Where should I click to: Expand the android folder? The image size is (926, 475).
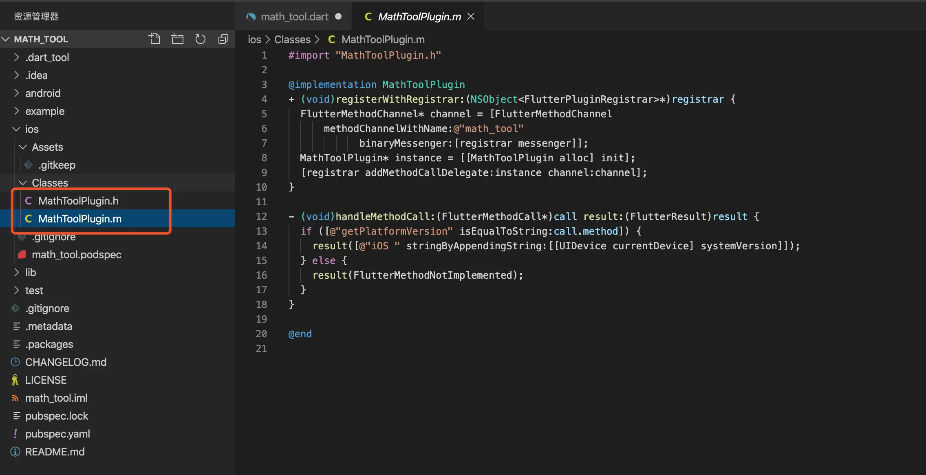[x=42, y=93]
